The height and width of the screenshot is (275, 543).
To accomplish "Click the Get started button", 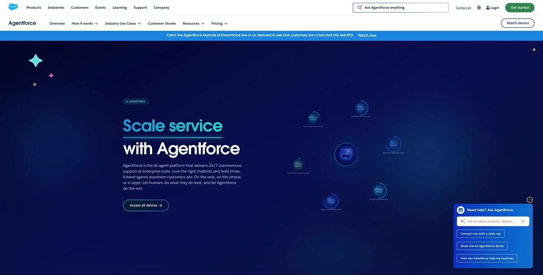I will (x=520, y=8).
